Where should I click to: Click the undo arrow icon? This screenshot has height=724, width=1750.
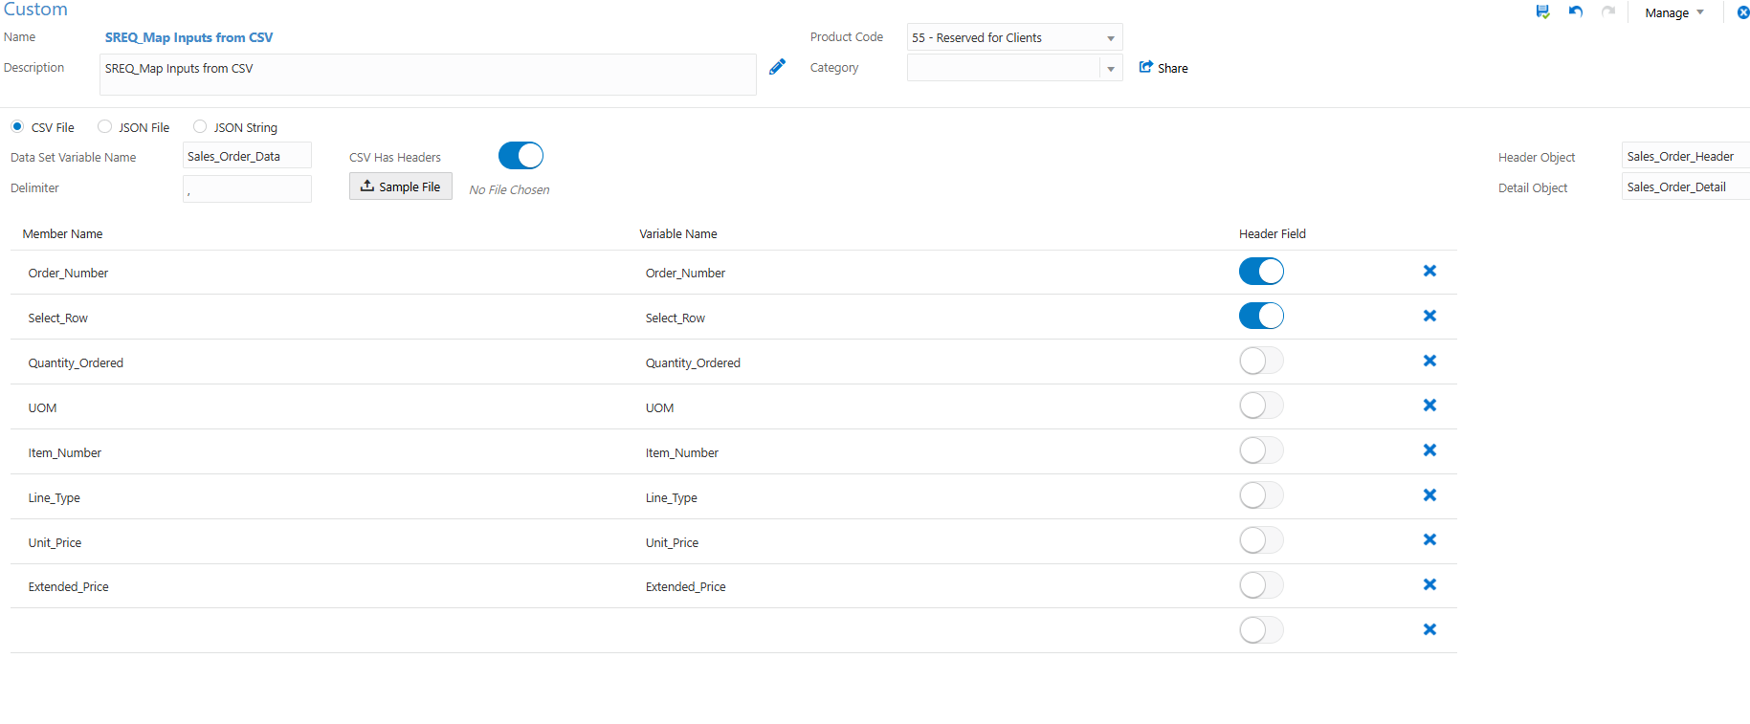click(1575, 11)
